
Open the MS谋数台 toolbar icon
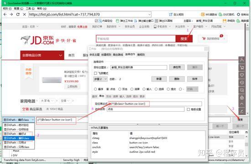(x=203, y=15)
